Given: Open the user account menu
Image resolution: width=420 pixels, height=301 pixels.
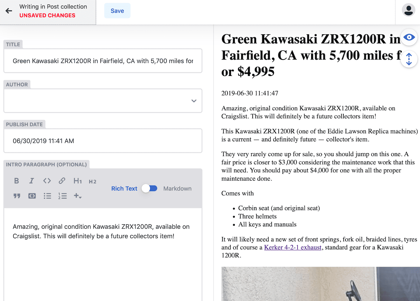Looking at the screenshot, I should pyautogui.click(x=408, y=10).
